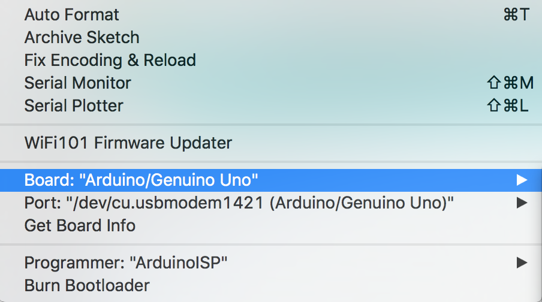542x302 pixels.
Task: Select the Archive Sketch menu entry
Action: pos(271,37)
